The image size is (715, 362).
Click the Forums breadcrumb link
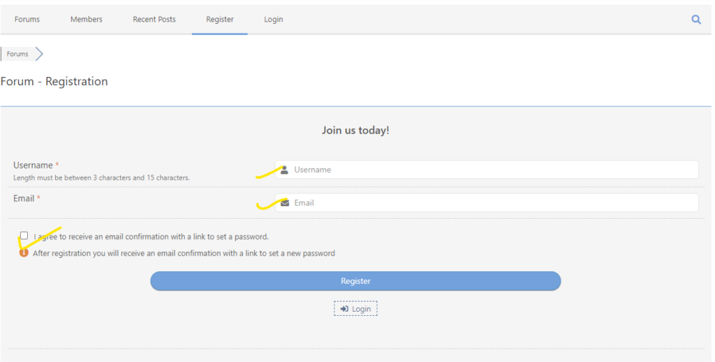17,54
